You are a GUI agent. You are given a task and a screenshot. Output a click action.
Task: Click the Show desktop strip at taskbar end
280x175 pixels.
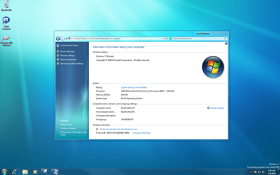pyautogui.click(x=279, y=172)
